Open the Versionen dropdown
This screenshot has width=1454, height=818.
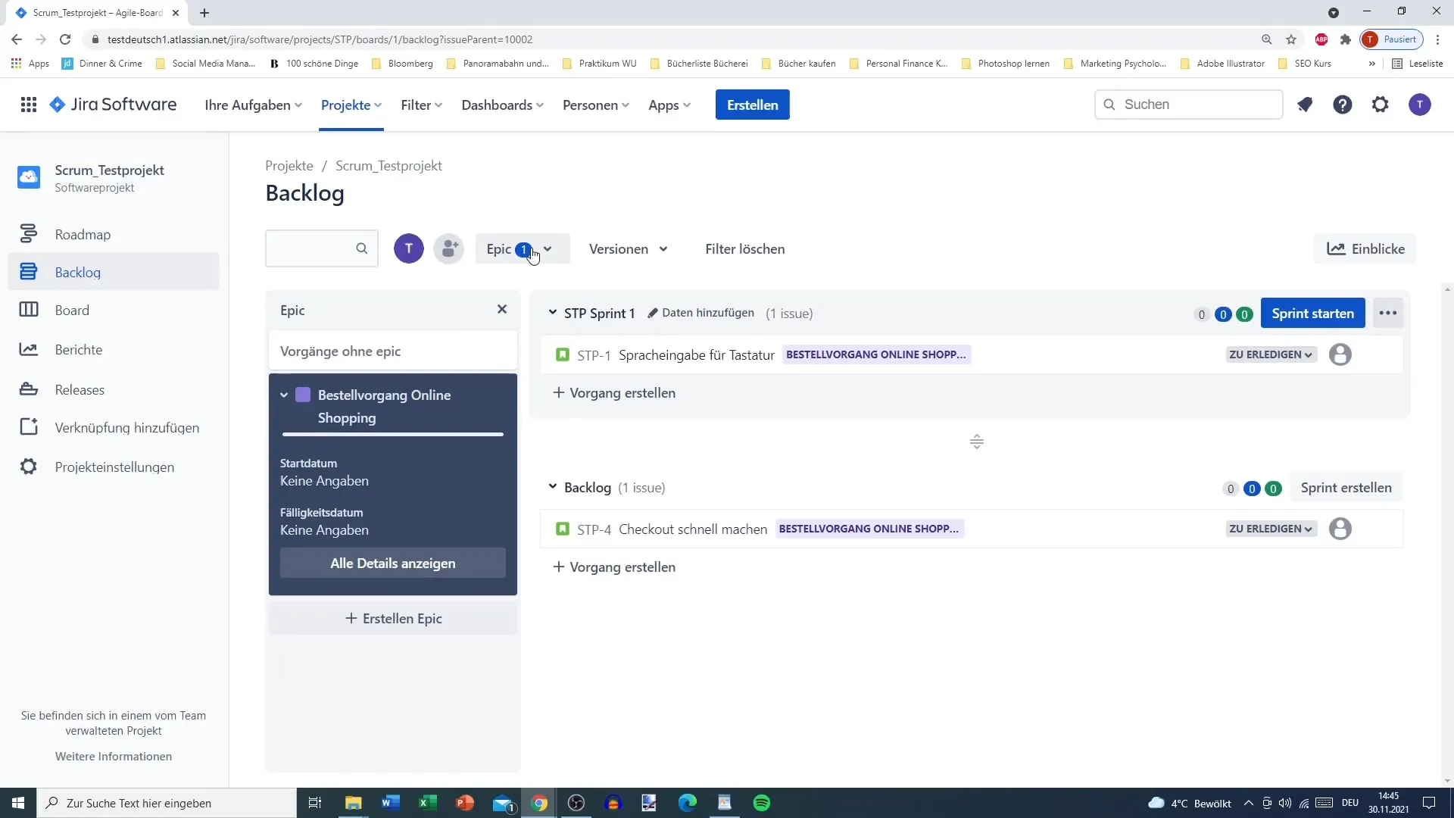(626, 248)
